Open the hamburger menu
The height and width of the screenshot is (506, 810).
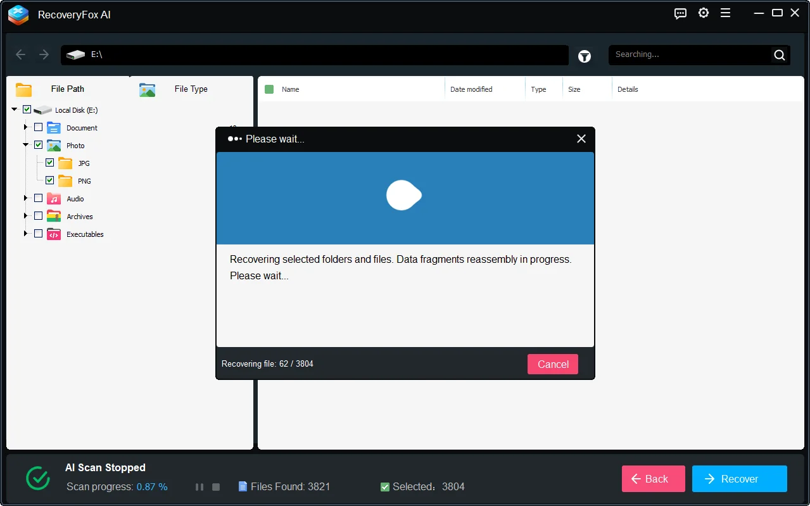725,13
